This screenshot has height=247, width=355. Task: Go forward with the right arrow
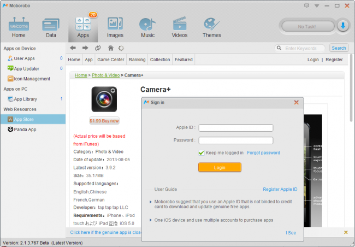(x=85, y=48)
